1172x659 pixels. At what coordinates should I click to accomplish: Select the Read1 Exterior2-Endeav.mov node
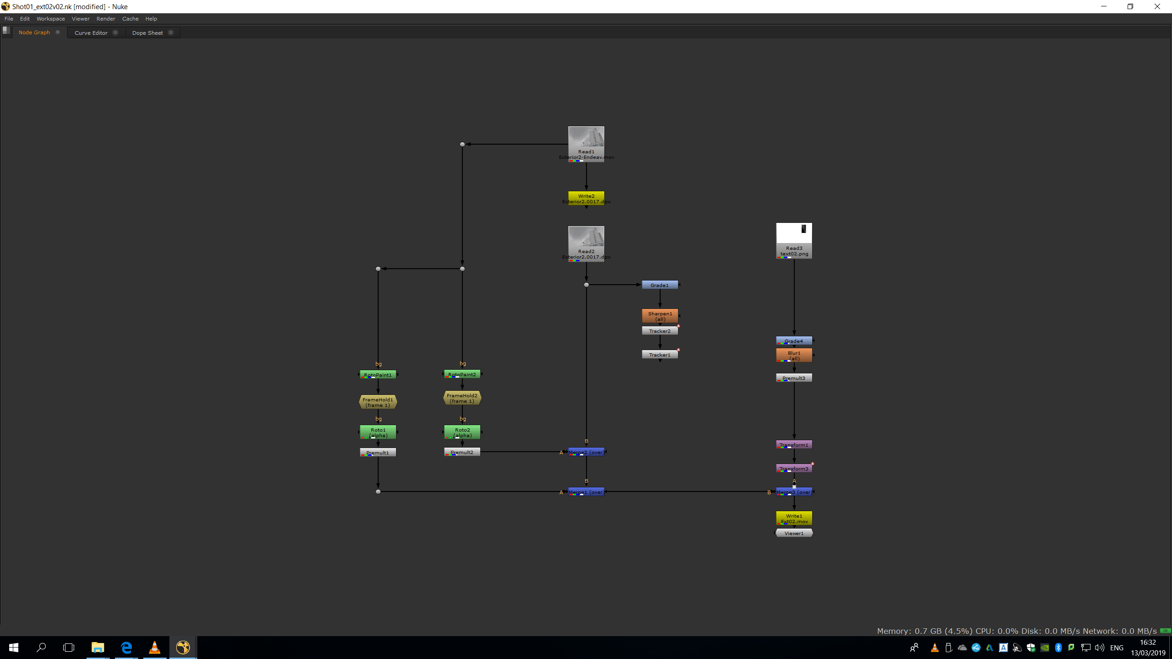point(586,143)
